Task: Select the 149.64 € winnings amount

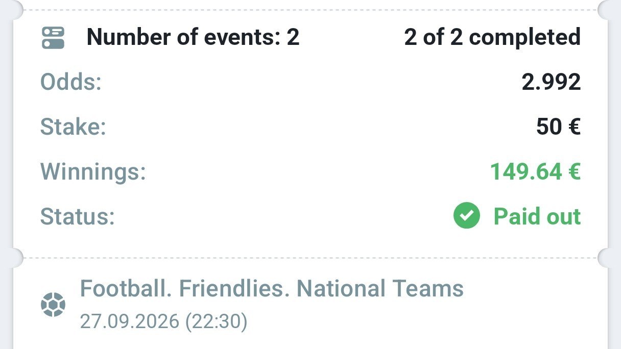Action: click(535, 171)
